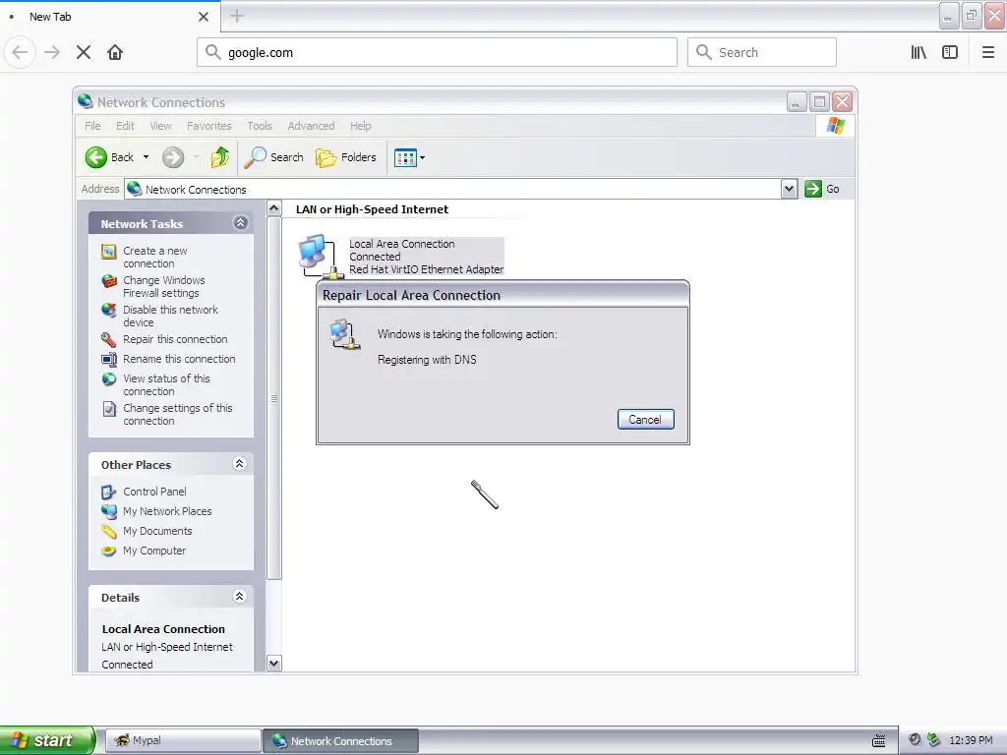
Task: Click Disable this network device icon
Action: pyautogui.click(x=109, y=311)
